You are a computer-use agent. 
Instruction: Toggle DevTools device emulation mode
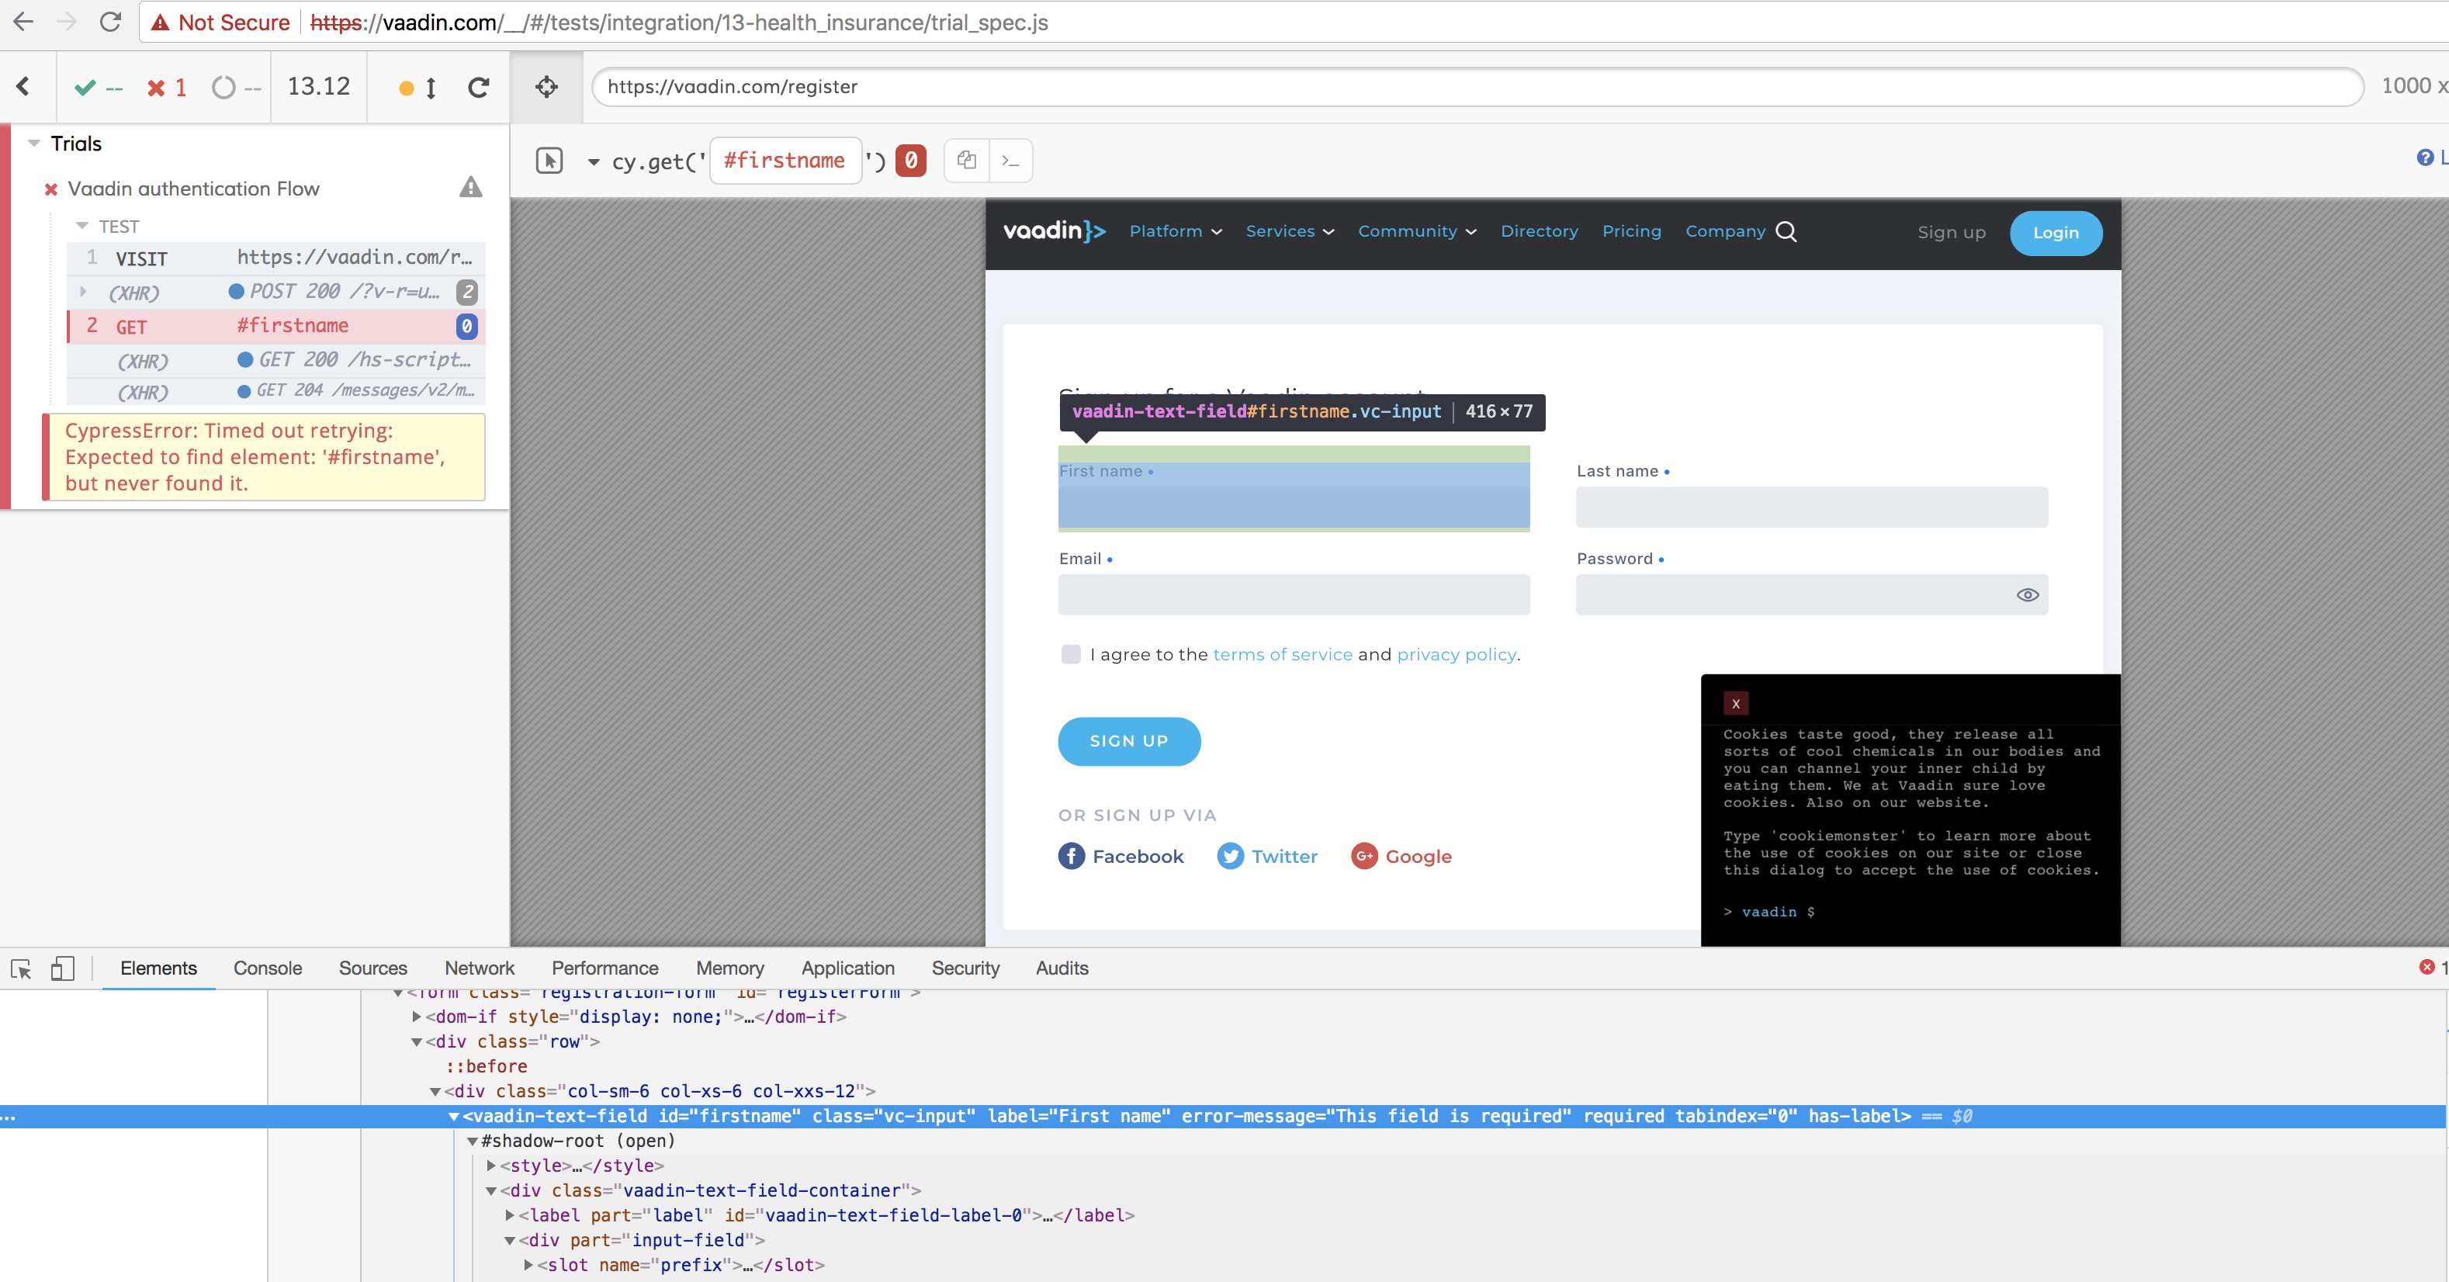(x=63, y=968)
